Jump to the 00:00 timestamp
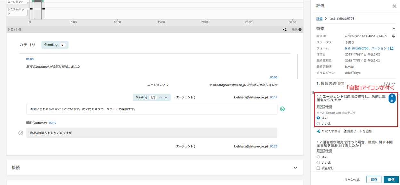The height and width of the screenshot is (185, 400). pos(30,59)
